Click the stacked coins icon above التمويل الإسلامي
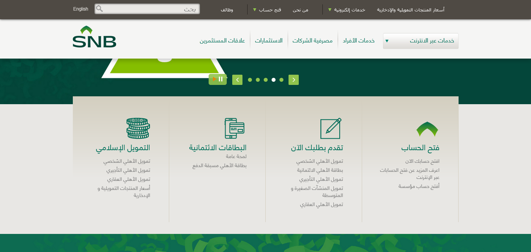 138,128
